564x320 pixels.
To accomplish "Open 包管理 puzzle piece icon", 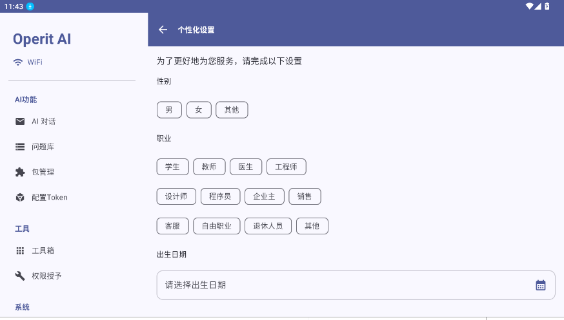I will 20,172.
